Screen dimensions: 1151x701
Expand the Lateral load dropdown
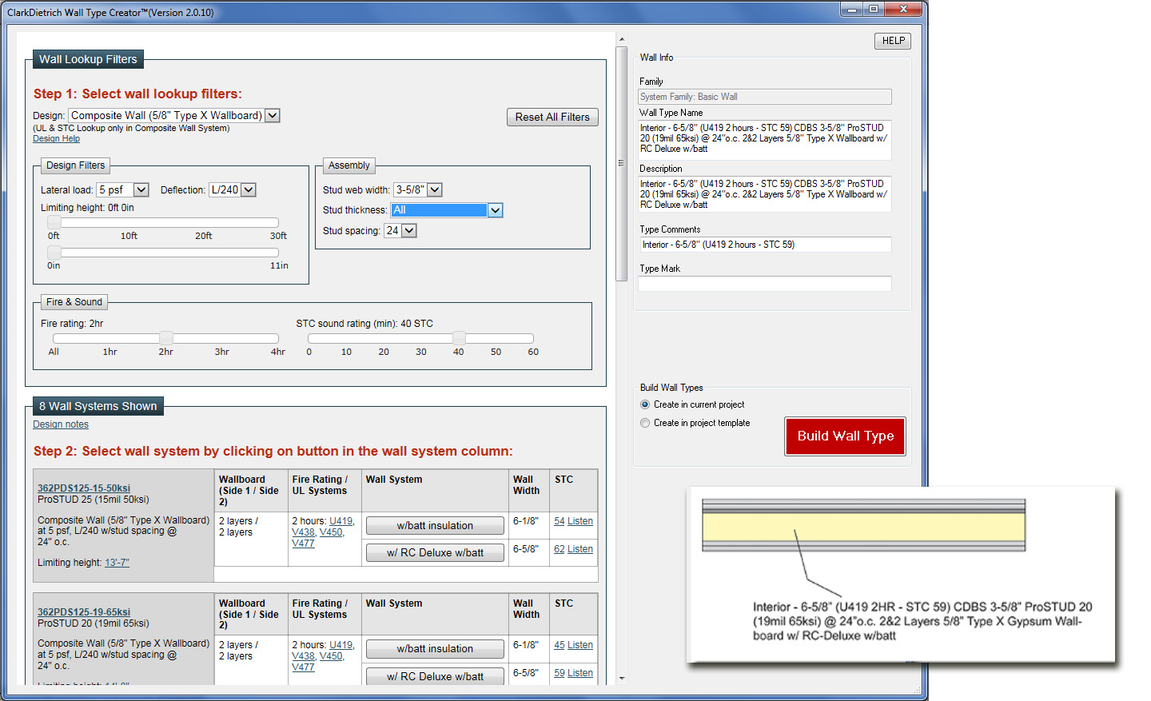coord(123,189)
